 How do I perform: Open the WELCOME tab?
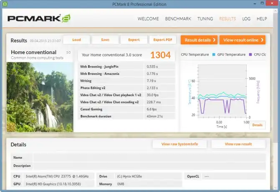coord(148,19)
